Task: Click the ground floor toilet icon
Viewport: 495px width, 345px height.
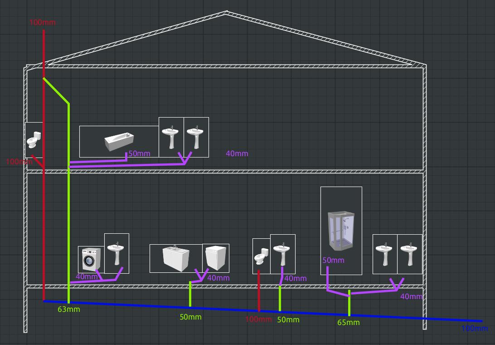Action: [261, 257]
